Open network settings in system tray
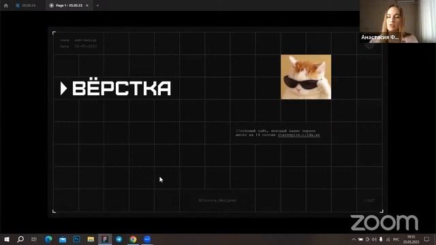This screenshot has height=245, width=436. click(388, 240)
